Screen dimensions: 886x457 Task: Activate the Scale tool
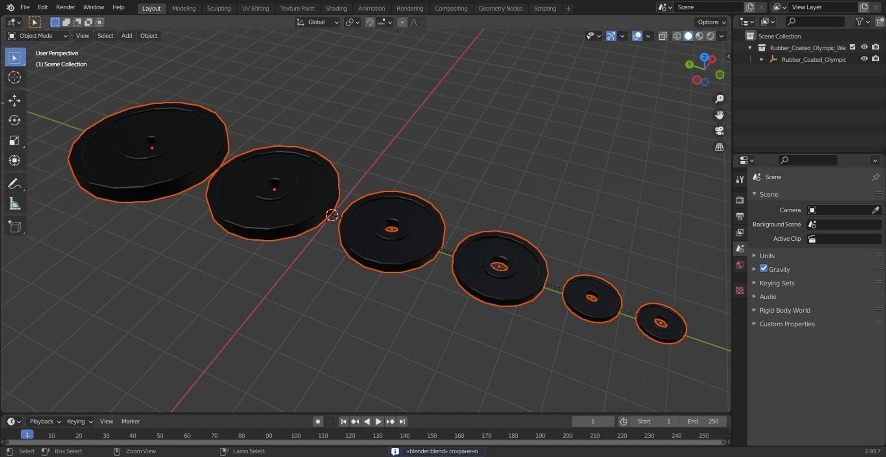point(15,141)
